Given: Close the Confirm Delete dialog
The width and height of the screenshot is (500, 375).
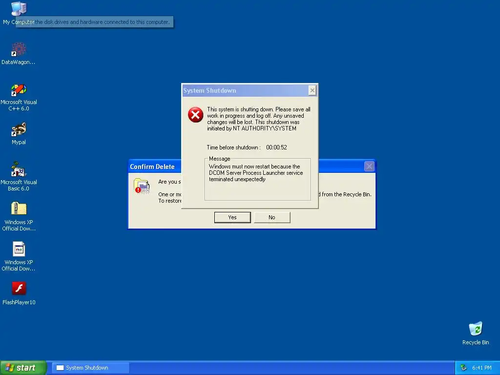Looking at the screenshot, I should [x=369, y=166].
